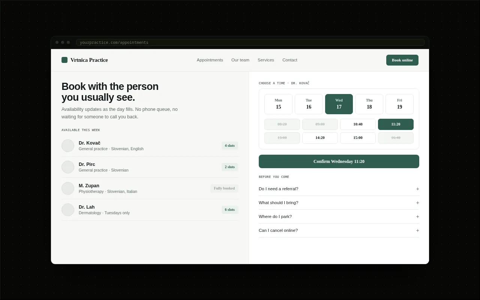
Task: Click the Dr. Kovač name text
Action: [x=90, y=143]
